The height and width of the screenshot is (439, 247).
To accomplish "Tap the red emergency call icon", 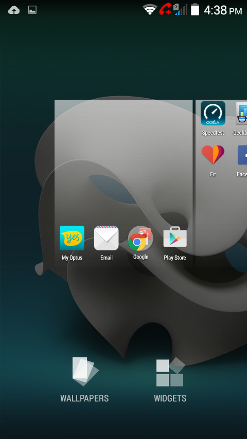I will (x=165, y=10).
